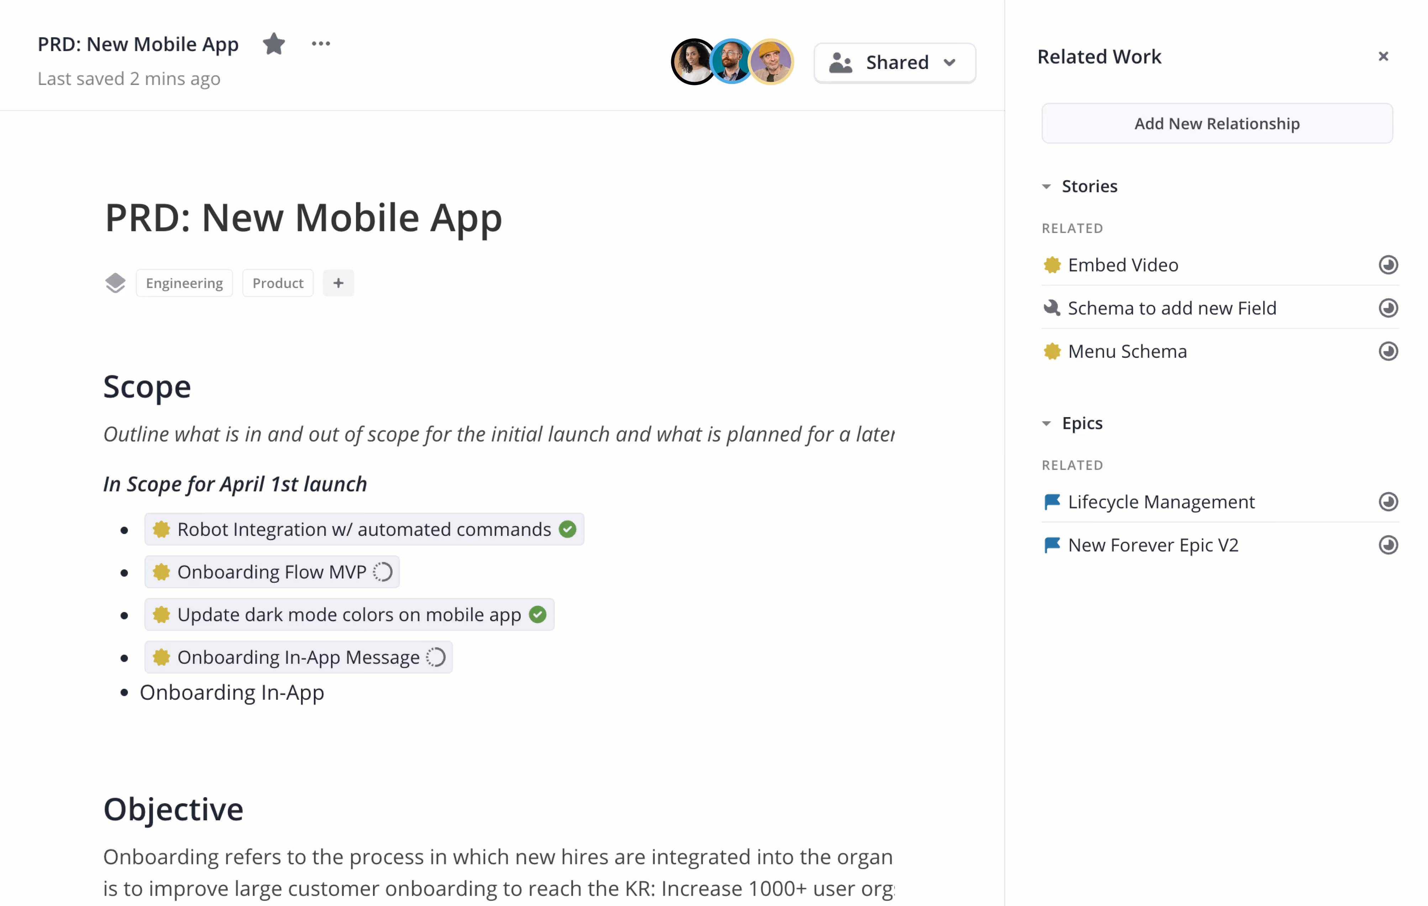Click the middle collaborator avatar

(x=732, y=62)
